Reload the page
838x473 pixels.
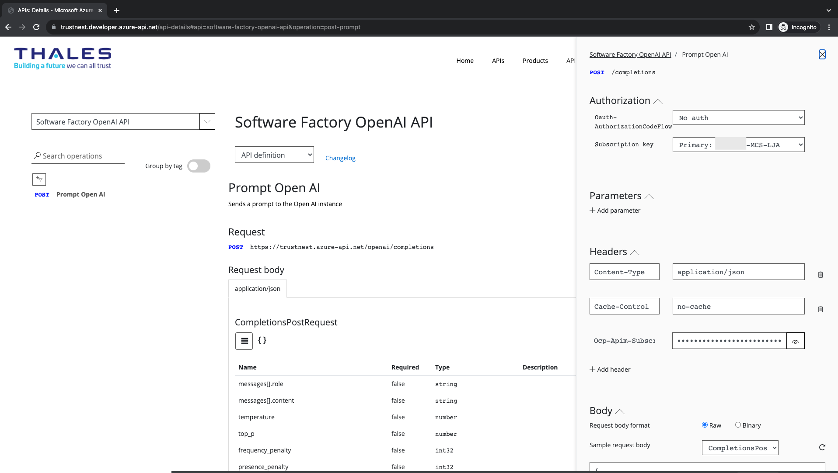[x=36, y=27]
